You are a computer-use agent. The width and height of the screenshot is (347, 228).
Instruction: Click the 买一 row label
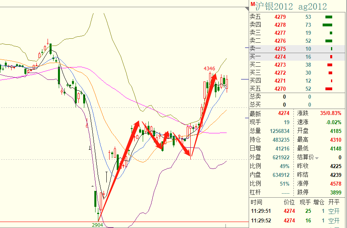pos(255,57)
